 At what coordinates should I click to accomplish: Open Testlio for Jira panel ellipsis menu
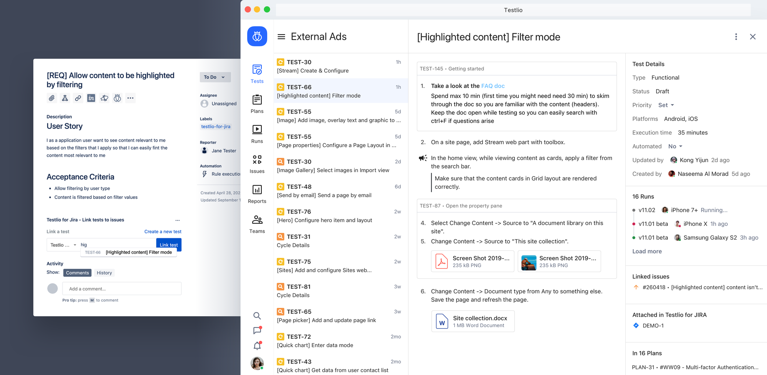(178, 220)
